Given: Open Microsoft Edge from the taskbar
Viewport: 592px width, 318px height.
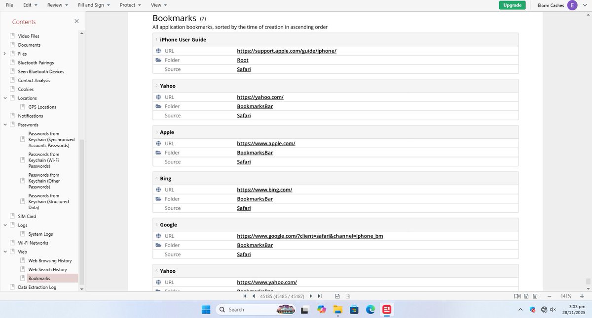Looking at the screenshot, I should click(370, 310).
